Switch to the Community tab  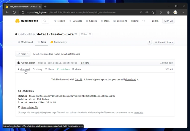(59, 42)
